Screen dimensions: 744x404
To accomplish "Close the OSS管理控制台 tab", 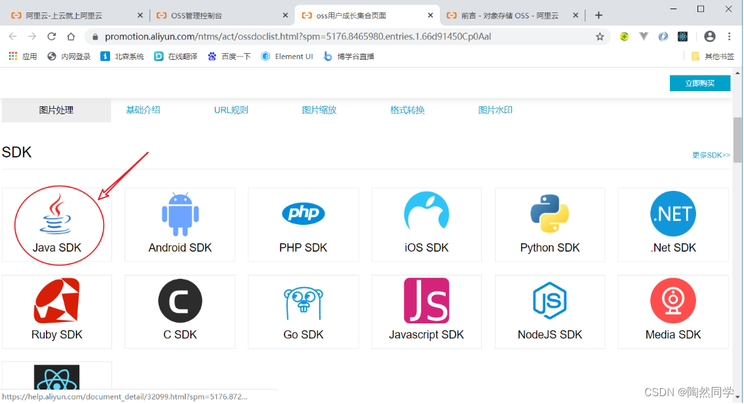I will click(x=285, y=15).
